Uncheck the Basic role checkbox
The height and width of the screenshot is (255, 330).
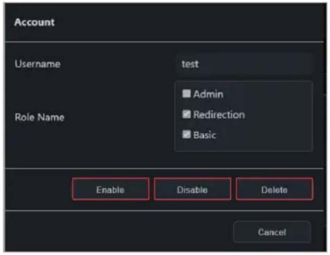(186, 135)
